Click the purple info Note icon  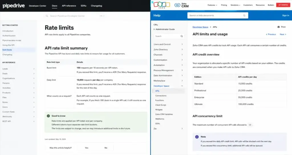tap(197, 137)
